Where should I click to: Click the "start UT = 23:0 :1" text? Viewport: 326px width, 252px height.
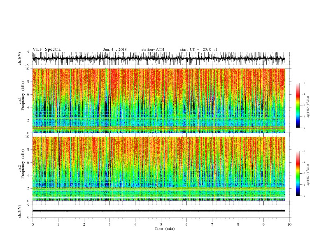pos(199,49)
